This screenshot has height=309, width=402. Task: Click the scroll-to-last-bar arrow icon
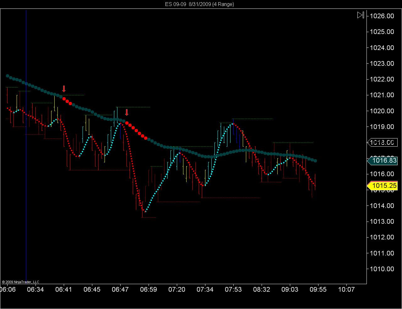click(361, 15)
